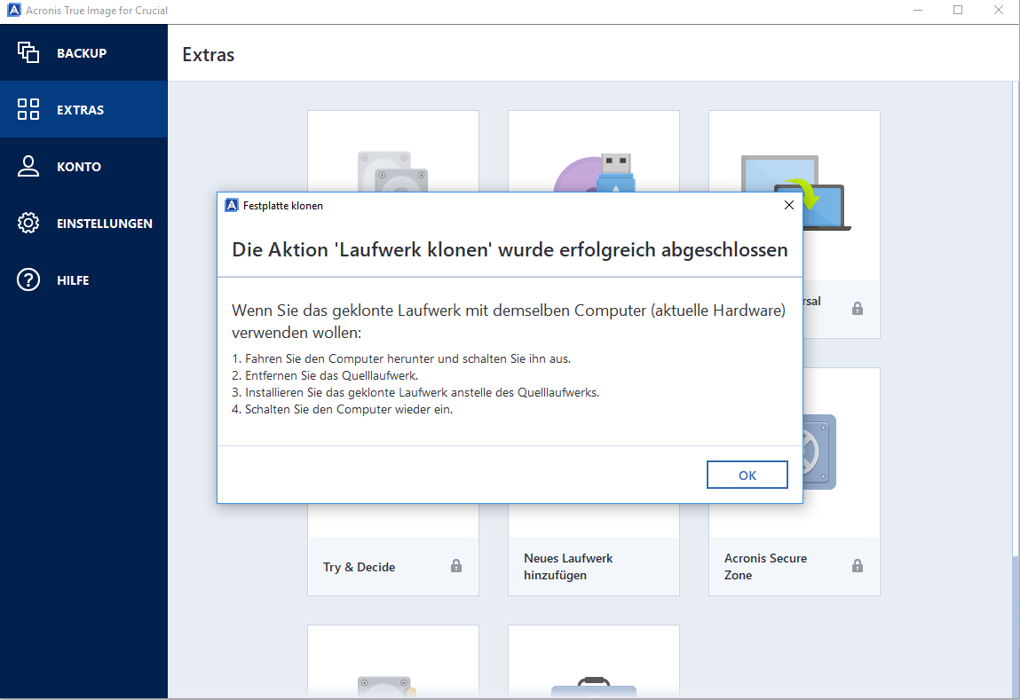The image size is (1020, 700).
Task: Close the Festplatte klonen dialog
Action: [x=789, y=205]
